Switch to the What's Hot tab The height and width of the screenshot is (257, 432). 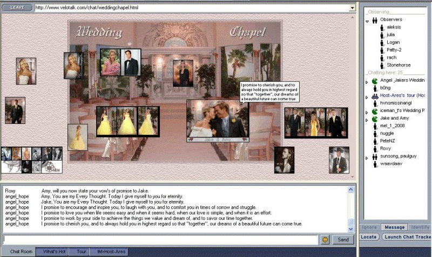point(55,252)
